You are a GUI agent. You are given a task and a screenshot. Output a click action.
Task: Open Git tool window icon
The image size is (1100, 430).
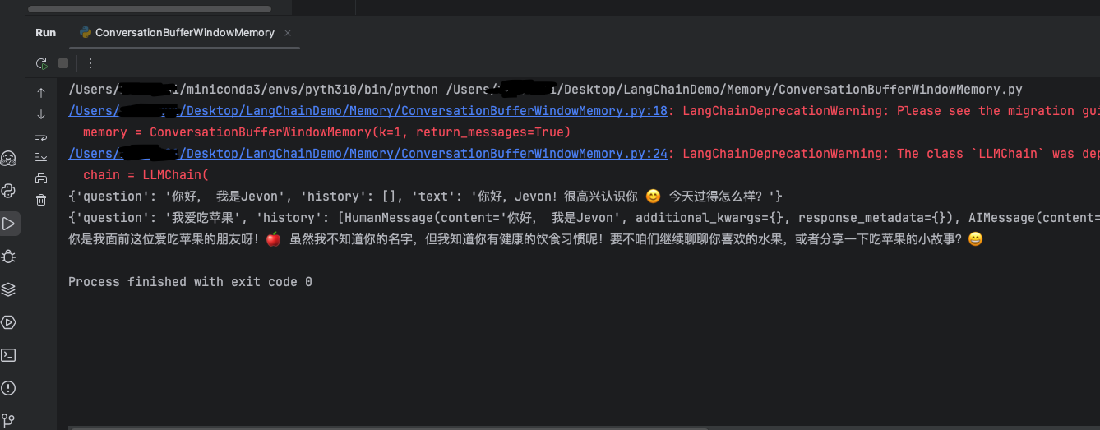click(9, 420)
